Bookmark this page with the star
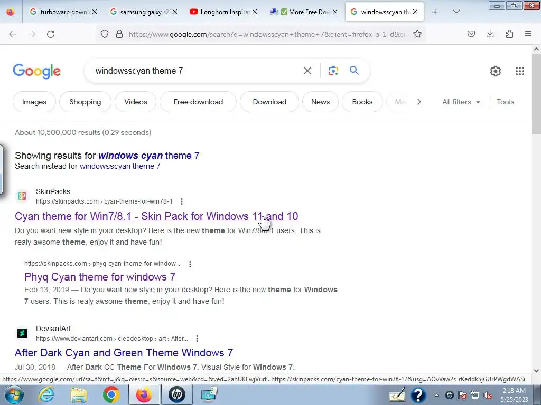 (417, 34)
